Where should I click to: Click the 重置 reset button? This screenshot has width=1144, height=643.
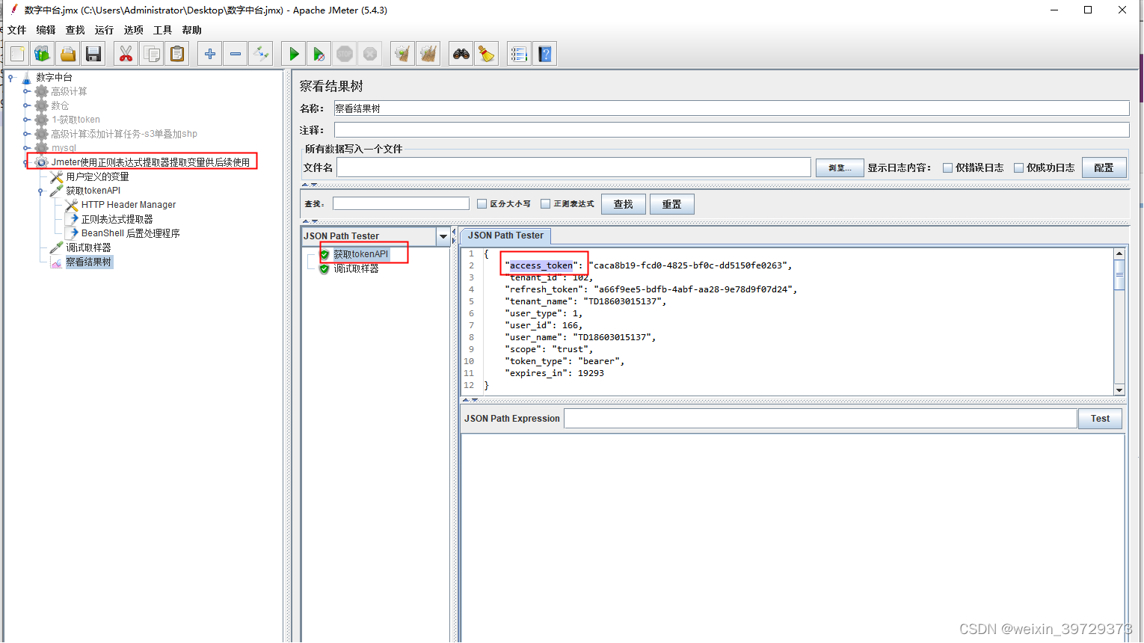[671, 204]
